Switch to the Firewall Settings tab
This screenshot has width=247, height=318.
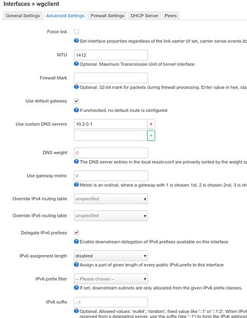[108, 16]
